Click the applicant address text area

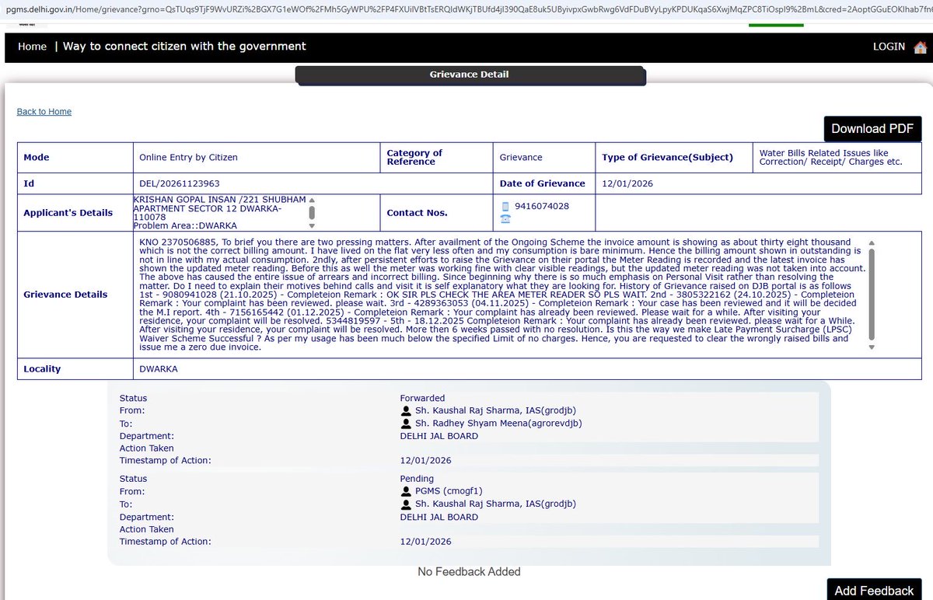click(220, 212)
